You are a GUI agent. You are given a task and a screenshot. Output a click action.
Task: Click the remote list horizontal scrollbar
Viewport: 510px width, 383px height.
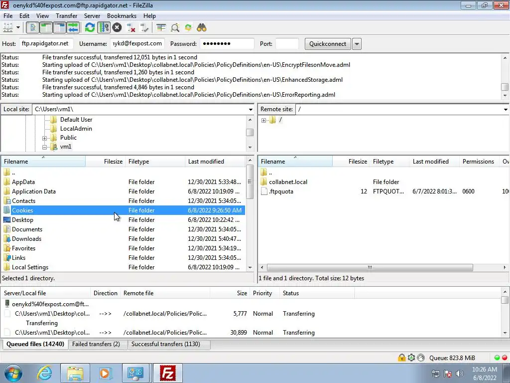(370, 267)
